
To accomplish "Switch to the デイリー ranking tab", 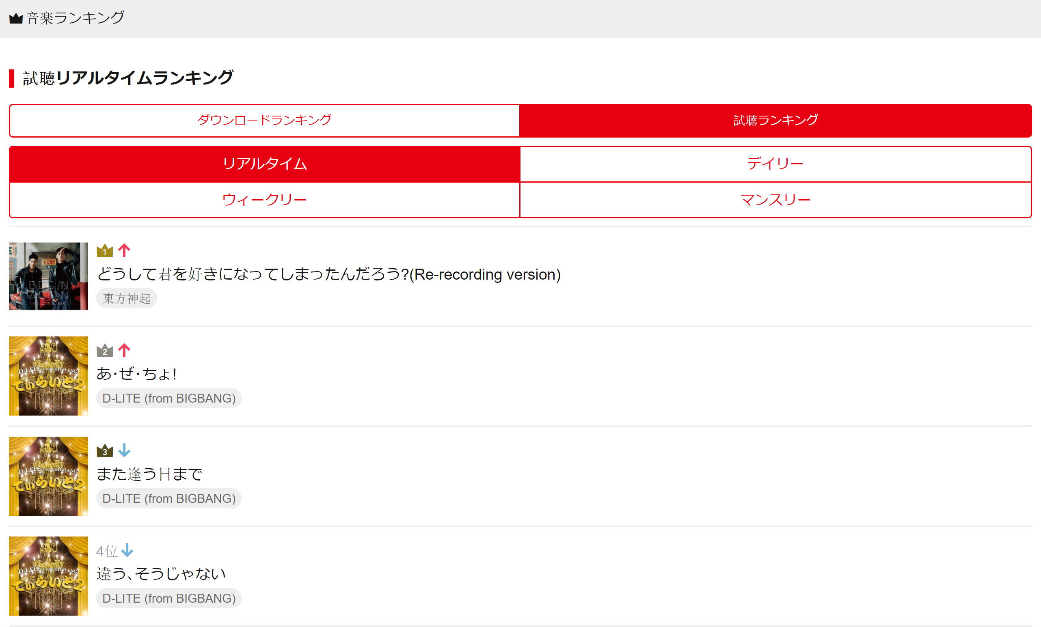I will (775, 164).
